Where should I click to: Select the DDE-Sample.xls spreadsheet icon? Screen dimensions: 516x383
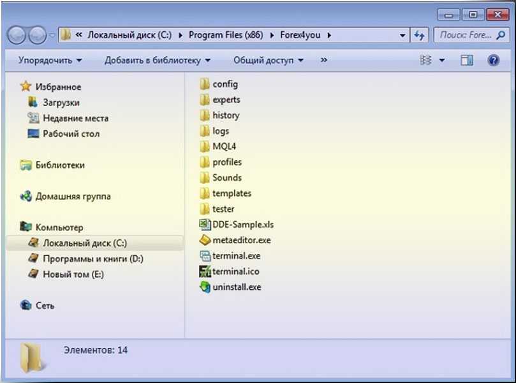point(205,225)
